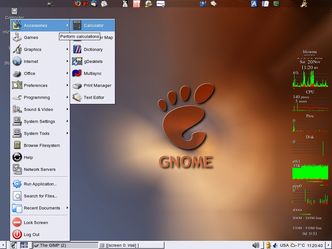Open Help from the main menu
Viewport: 332px width, 249px height.
40,157
